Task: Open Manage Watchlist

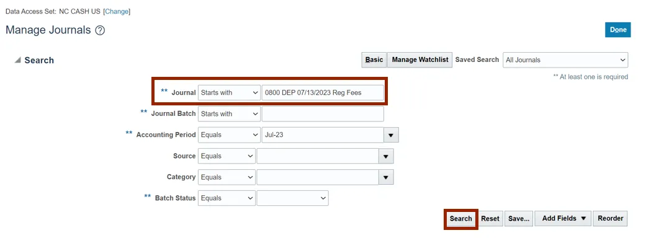Action: click(420, 60)
